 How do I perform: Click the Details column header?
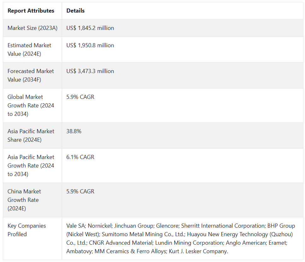[x=75, y=11]
